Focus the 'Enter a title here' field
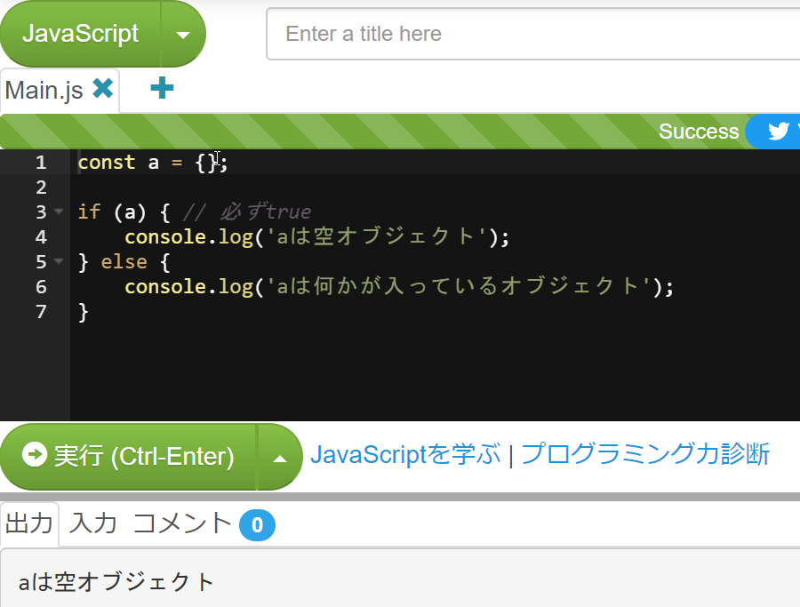 [x=532, y=34]
